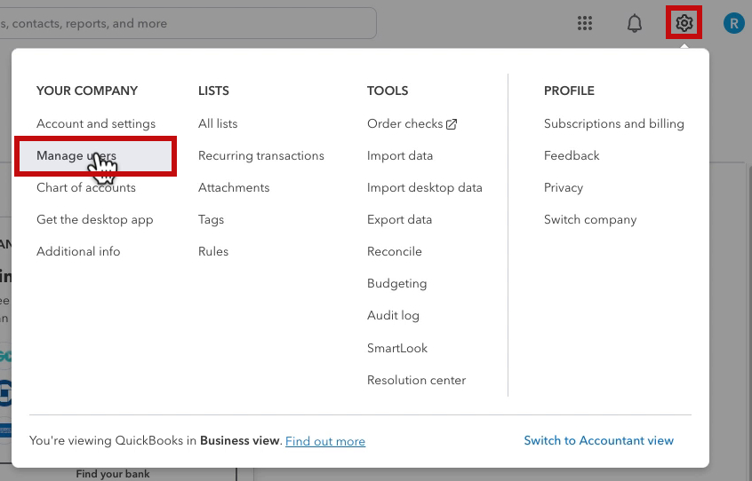Image resolution: width=752 pixels, height=481 pixels.
Task: Click Find out more link
Action: click(325, 441)
